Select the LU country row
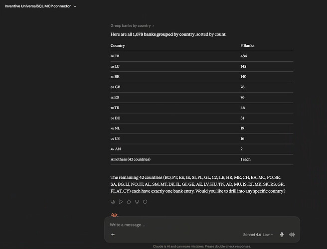 [202, 66]
